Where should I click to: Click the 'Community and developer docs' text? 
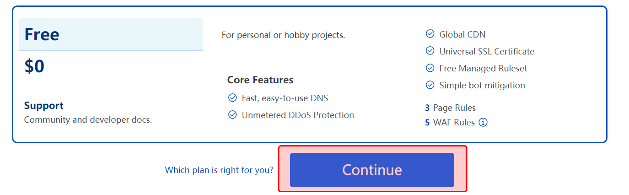click(88, 120)
